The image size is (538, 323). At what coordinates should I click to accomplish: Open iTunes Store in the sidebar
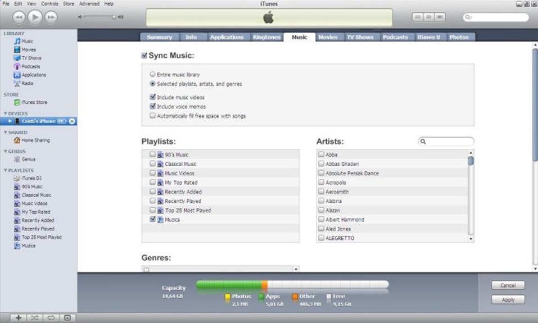pos(34,102)
